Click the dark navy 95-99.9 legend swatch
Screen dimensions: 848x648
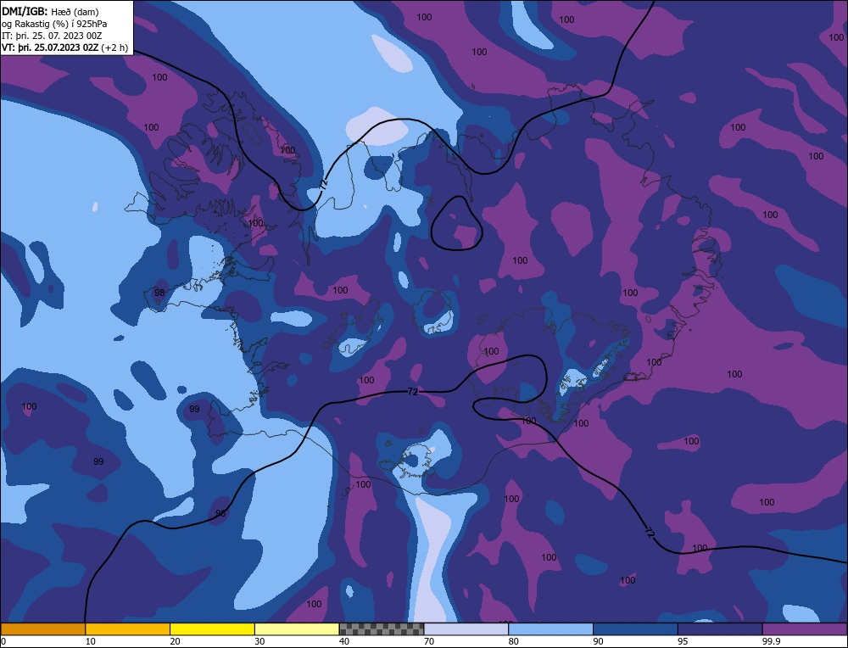click(720, 629)
